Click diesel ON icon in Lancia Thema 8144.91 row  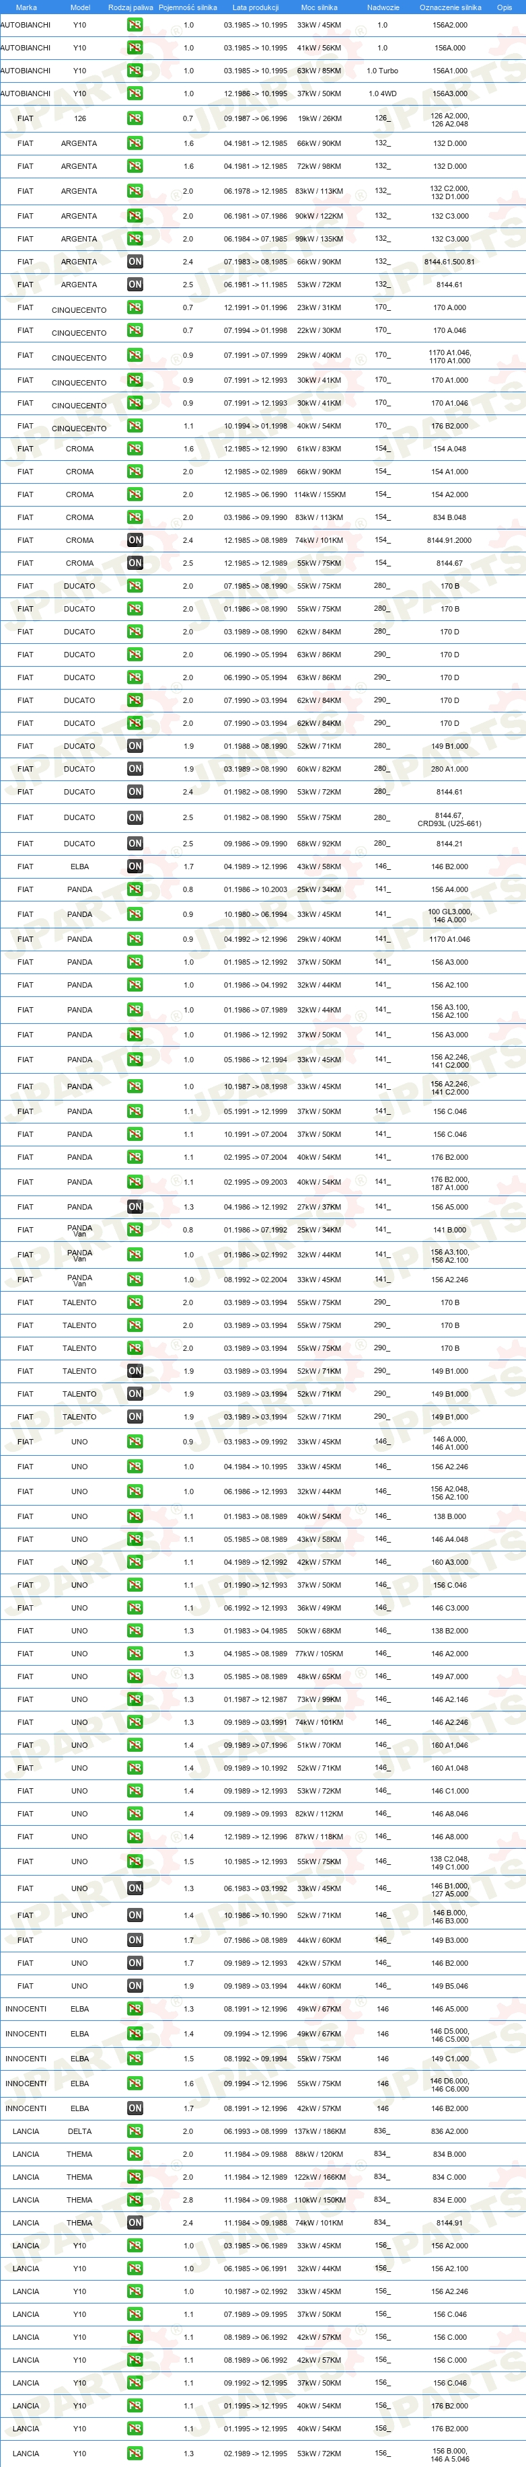135,2223
